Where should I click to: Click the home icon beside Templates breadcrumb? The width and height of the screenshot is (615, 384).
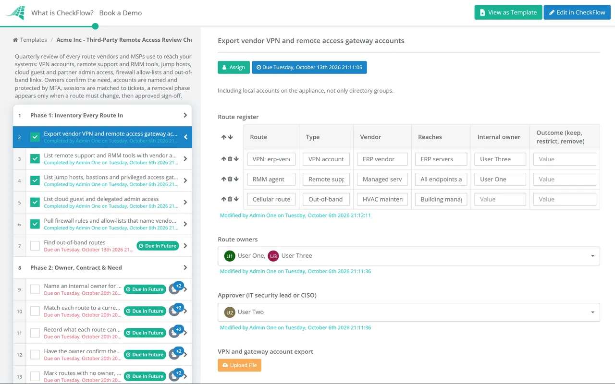(15, 40)
